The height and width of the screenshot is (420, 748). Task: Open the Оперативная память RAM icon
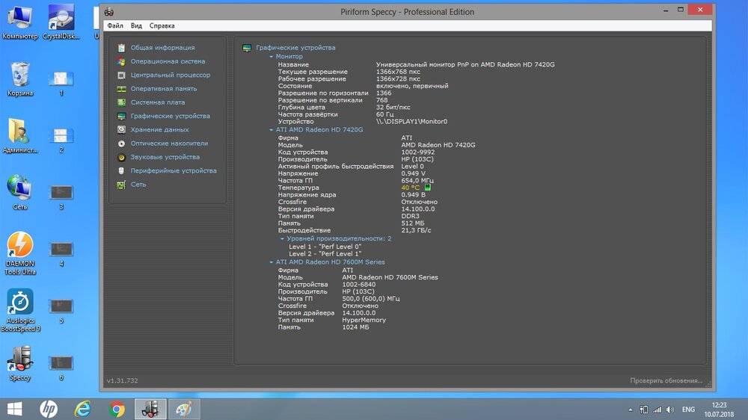pyautogui.click(x=121, y=89)
